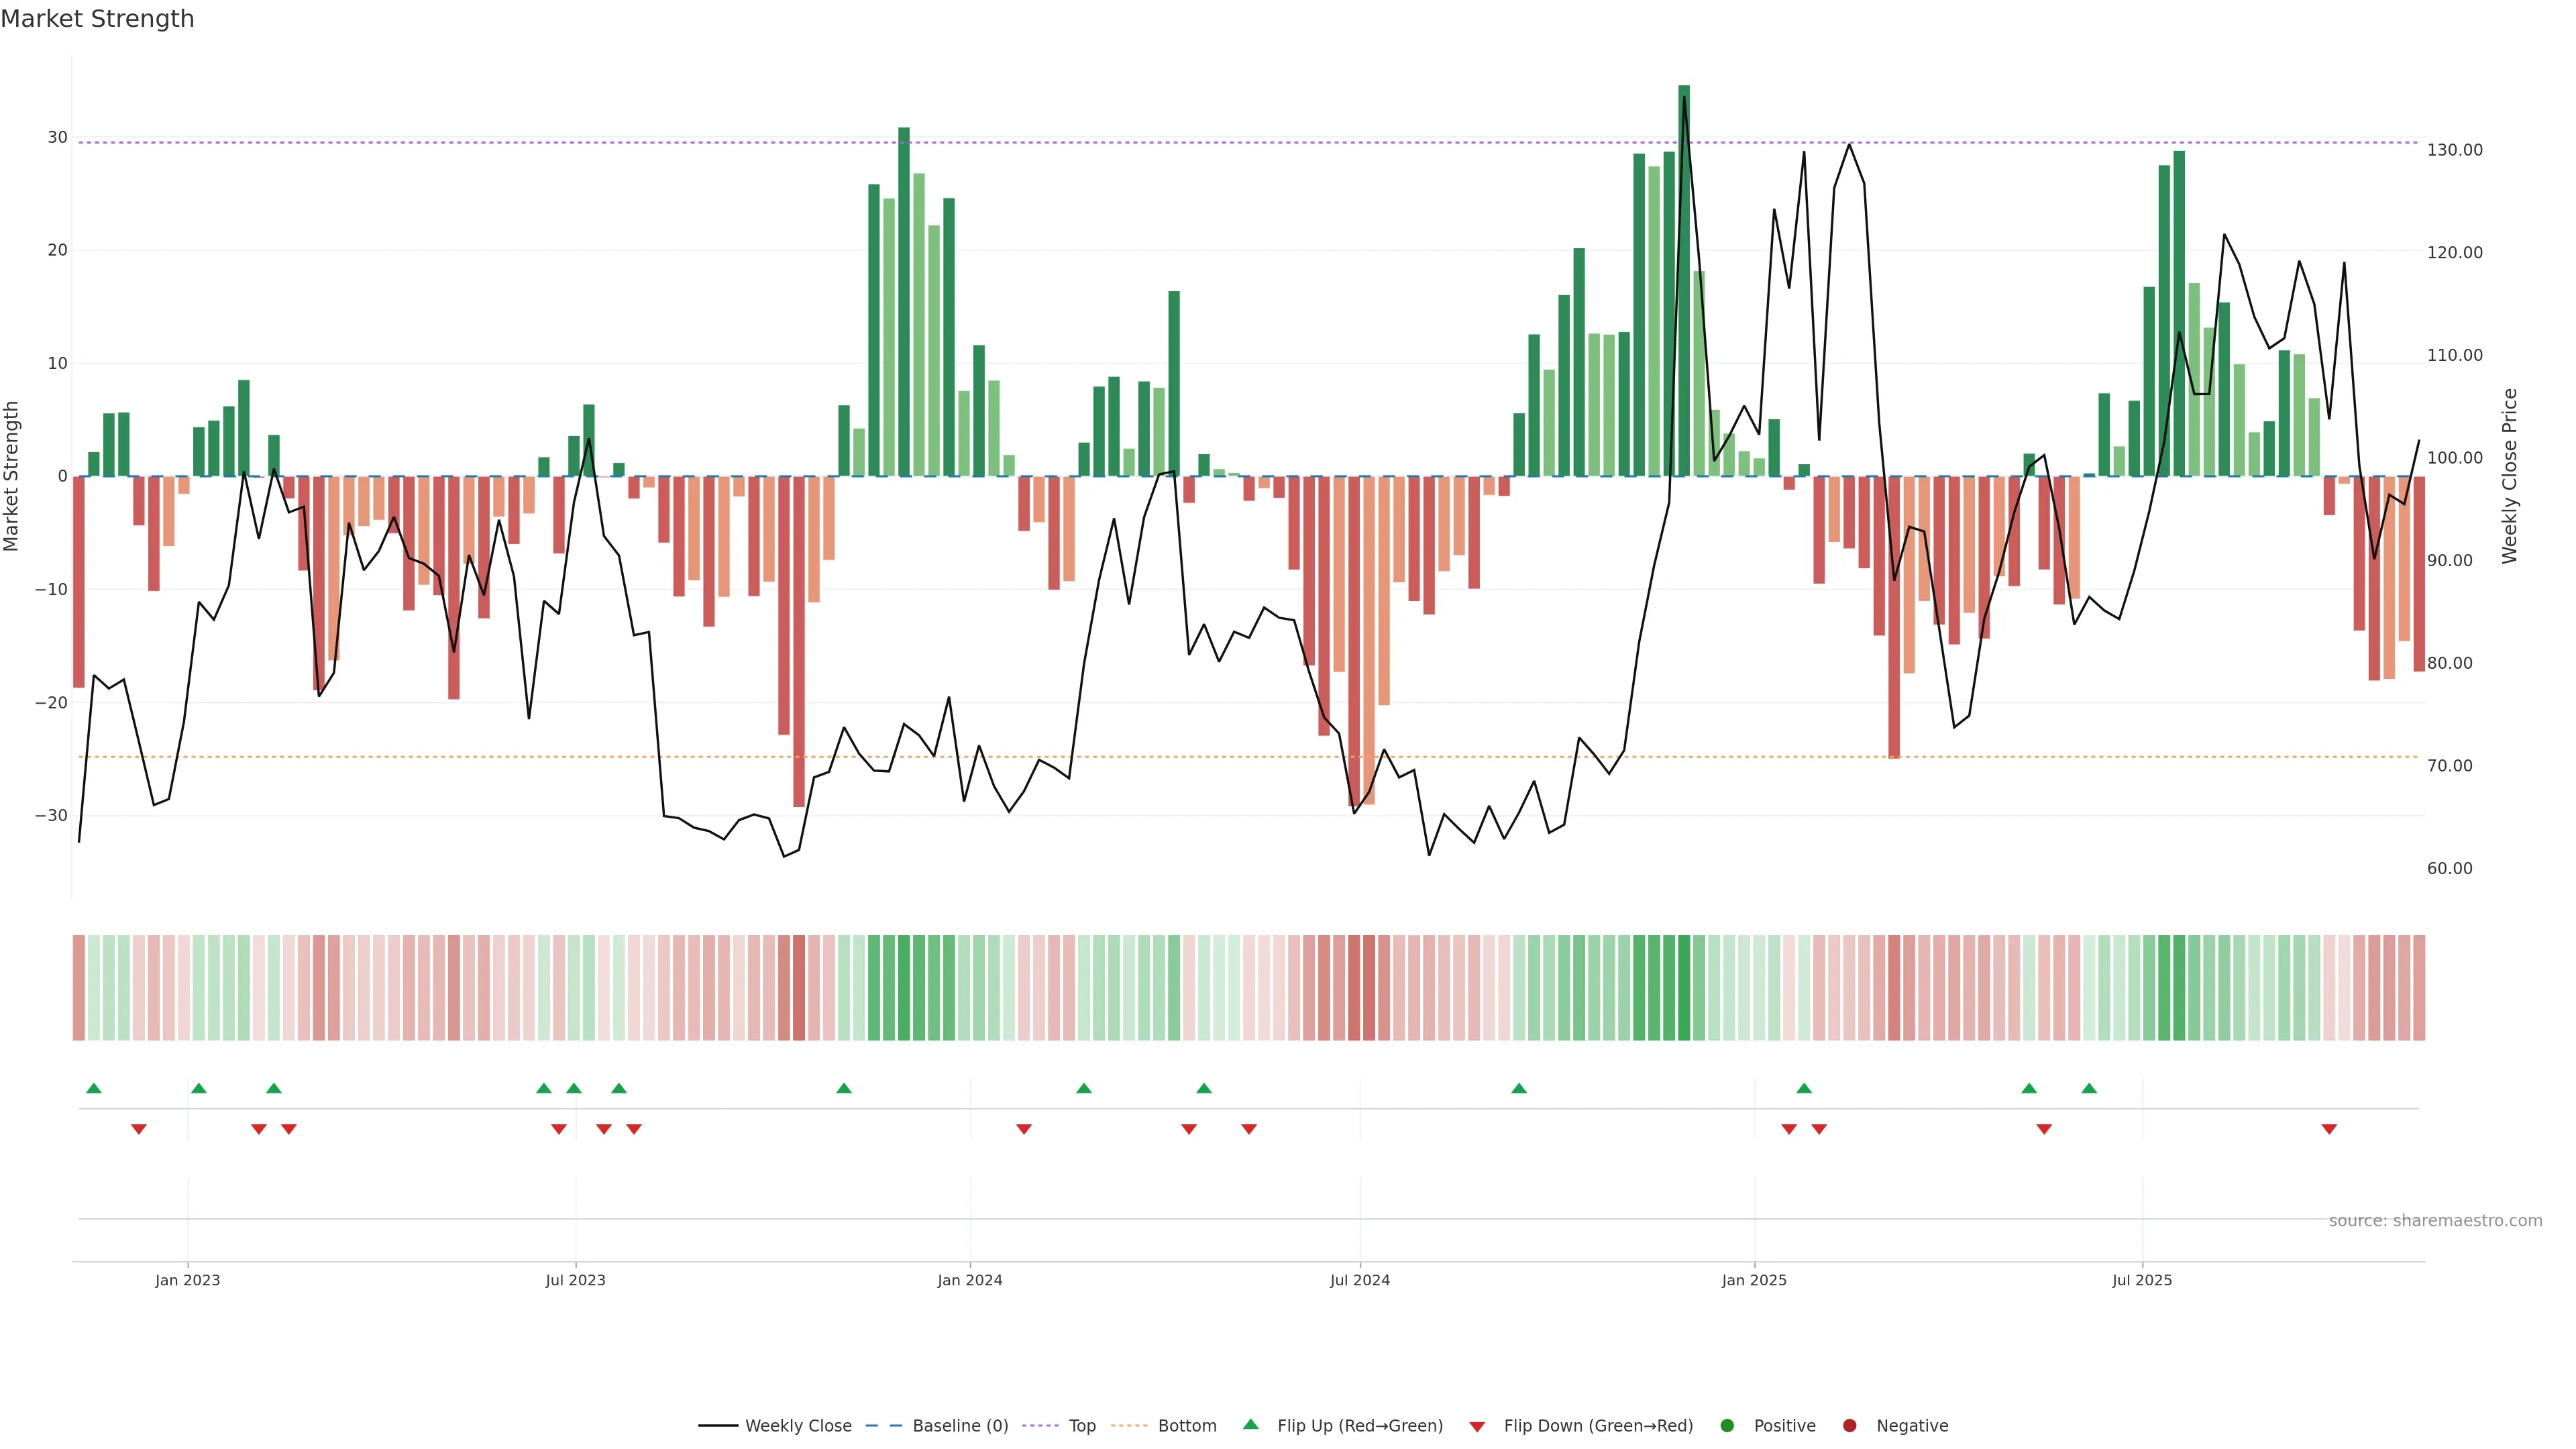2576x1449 pixels.
Task: Click the Market Strength chart title
Action: (x=97, y=19)
